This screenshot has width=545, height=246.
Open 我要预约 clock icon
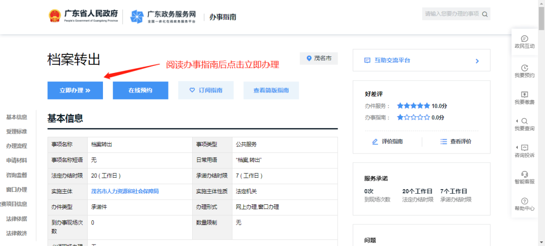click(x=524, y=68)
